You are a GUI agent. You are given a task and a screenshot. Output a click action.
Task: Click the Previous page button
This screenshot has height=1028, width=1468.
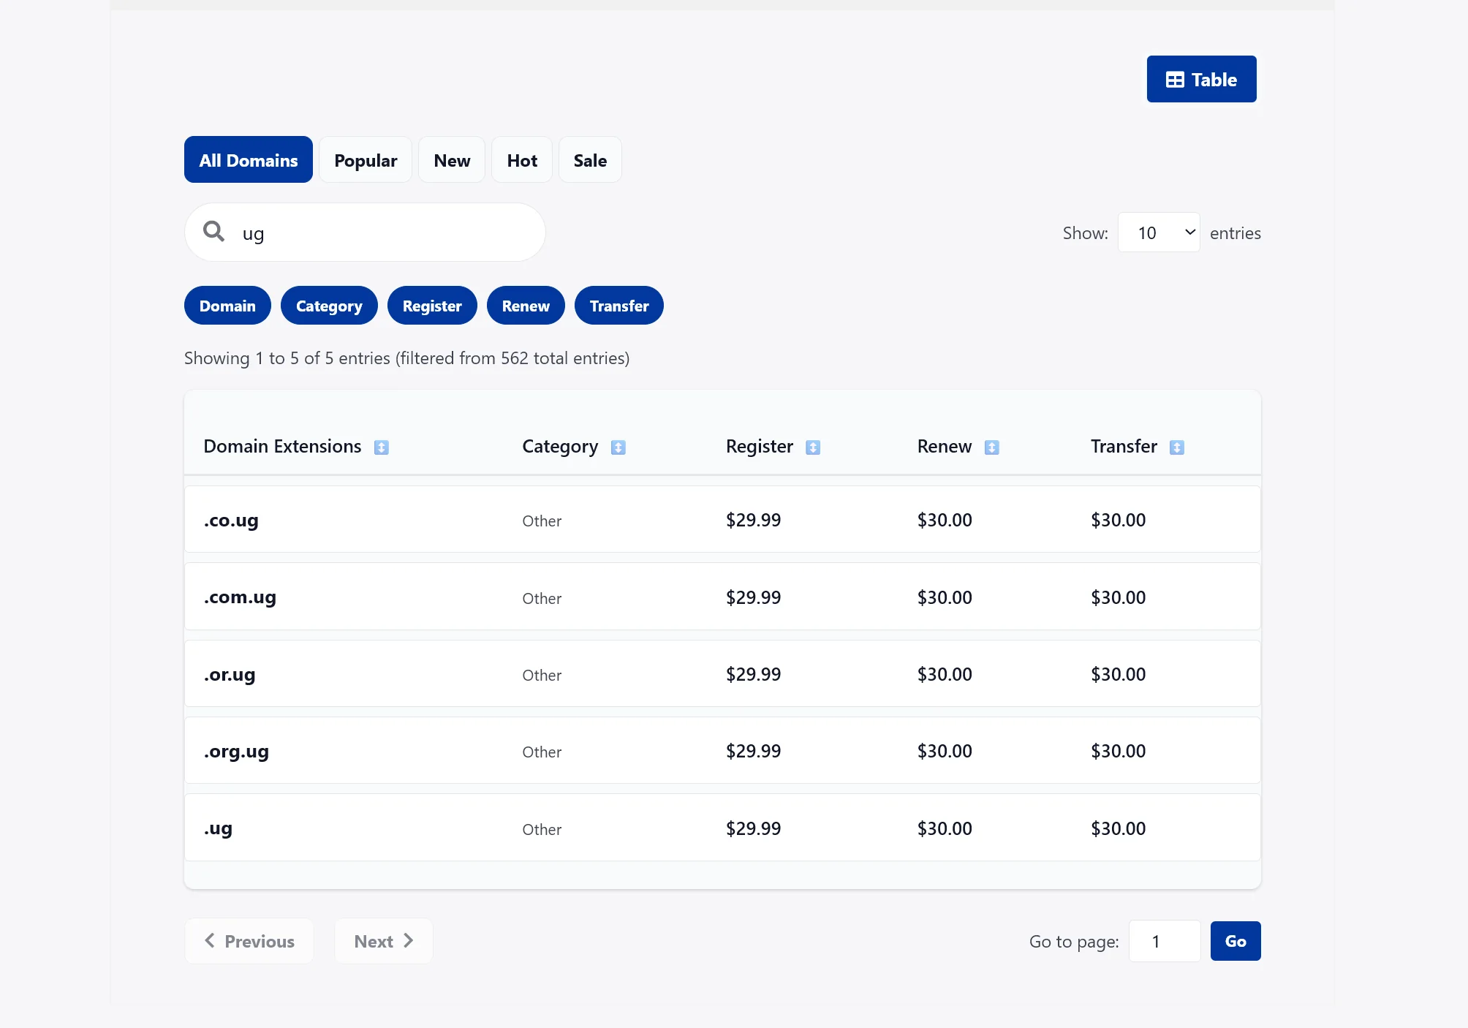tap(249, 941)
